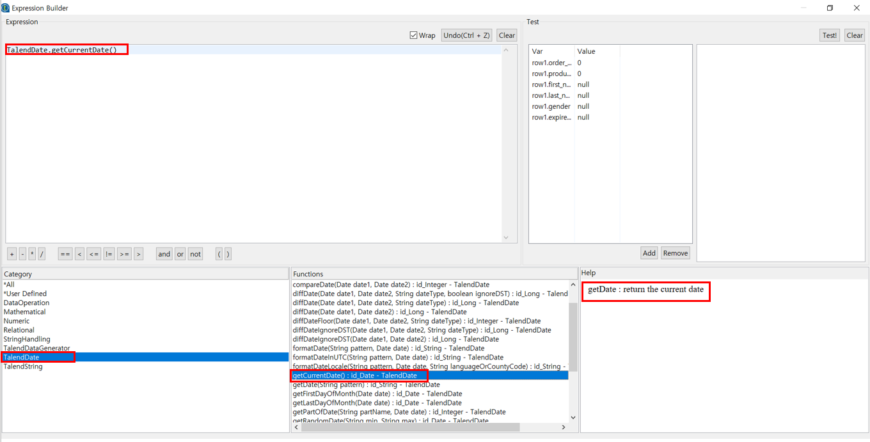
Task: Click the Expression Builder app icon
Action: click(6, 8)
